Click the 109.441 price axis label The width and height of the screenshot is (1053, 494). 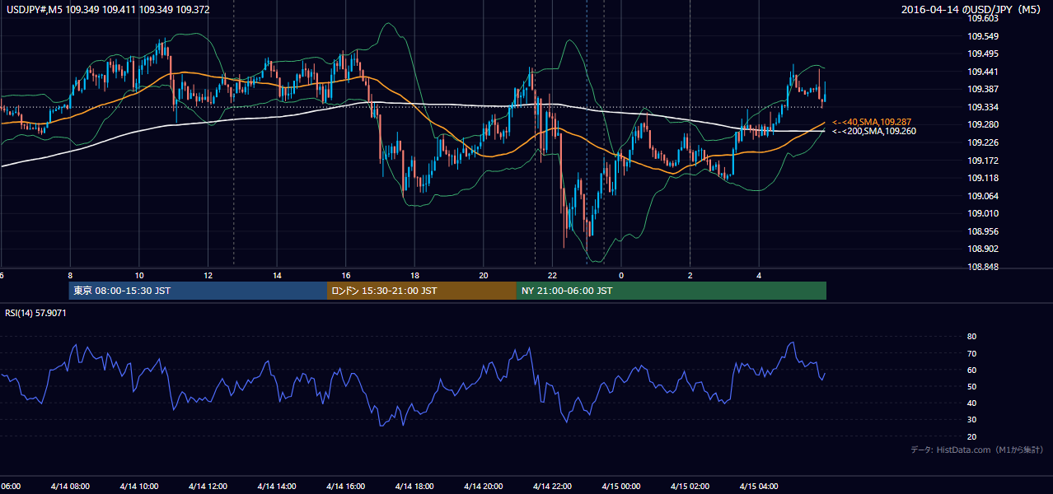pos(983,72)
